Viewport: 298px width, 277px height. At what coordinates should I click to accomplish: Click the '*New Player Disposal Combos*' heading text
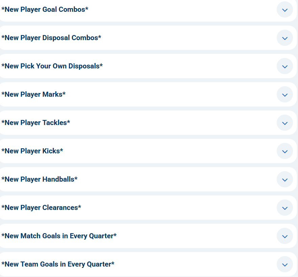click(x=51, y=38)
